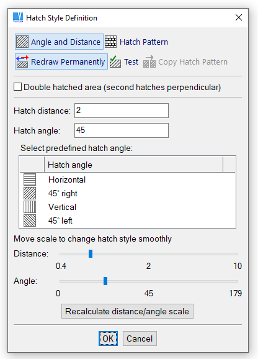Click the Hatch distance input field
The height and width of the screenshot is (359, 258).
122,111
